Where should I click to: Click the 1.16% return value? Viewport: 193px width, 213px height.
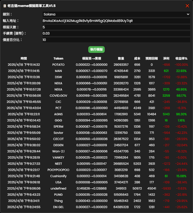tap(181, 120)
